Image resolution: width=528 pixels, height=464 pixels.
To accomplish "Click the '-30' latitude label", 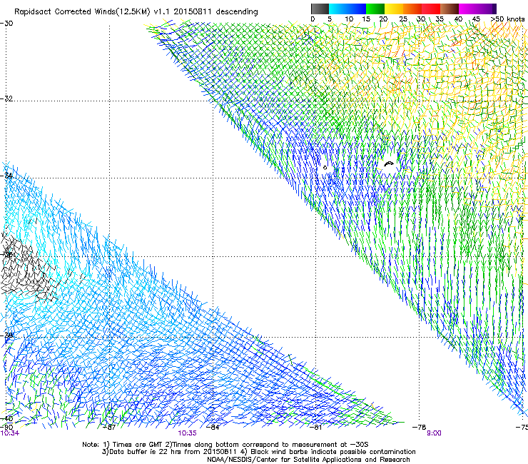I will pos(6,24).
